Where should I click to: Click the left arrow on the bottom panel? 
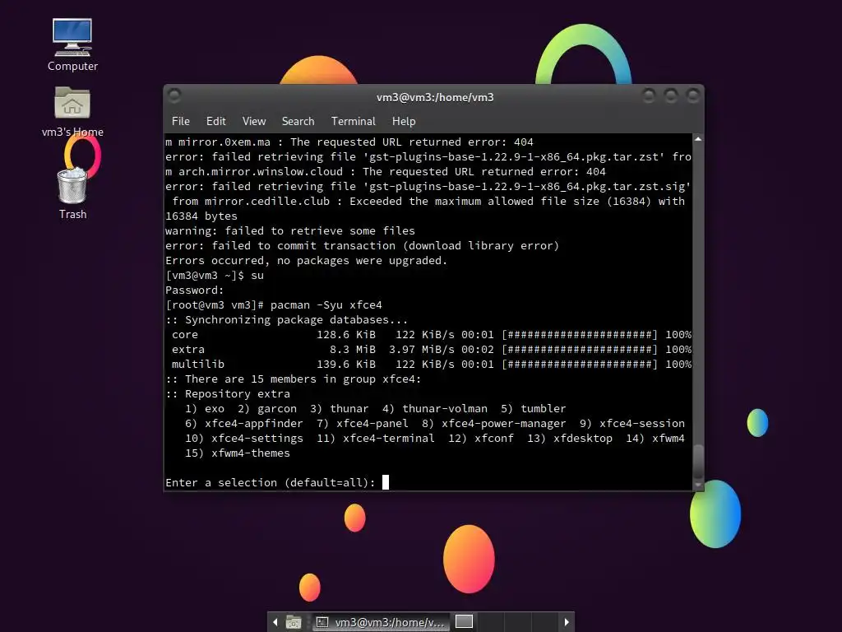pyautogui.click(x=275, y=622)
